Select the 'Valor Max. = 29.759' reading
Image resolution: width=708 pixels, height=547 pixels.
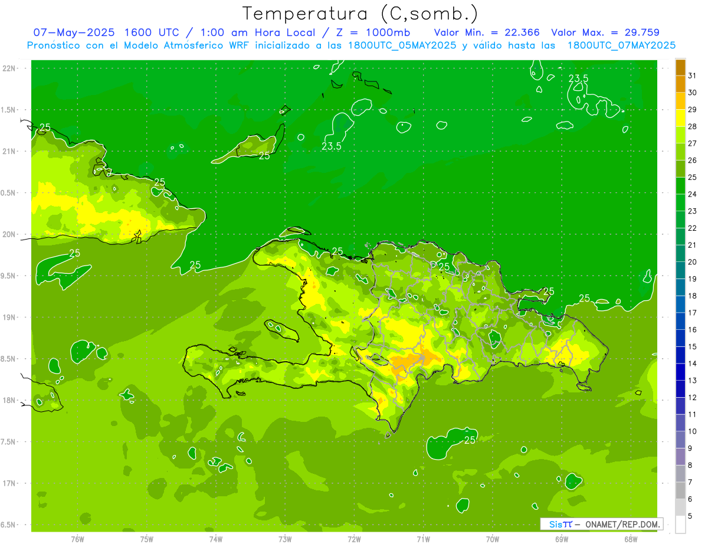coord(605,32)
